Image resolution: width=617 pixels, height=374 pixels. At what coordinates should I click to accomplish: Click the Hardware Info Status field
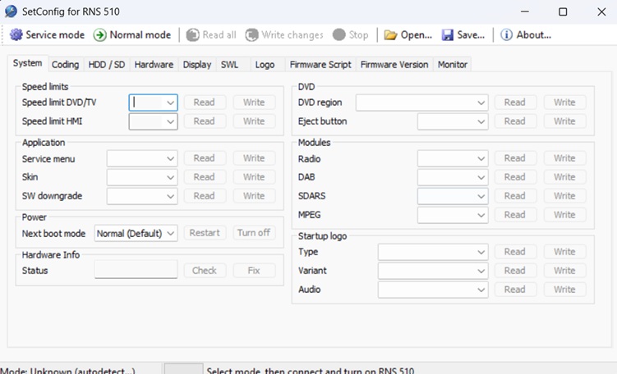point(136,271)
